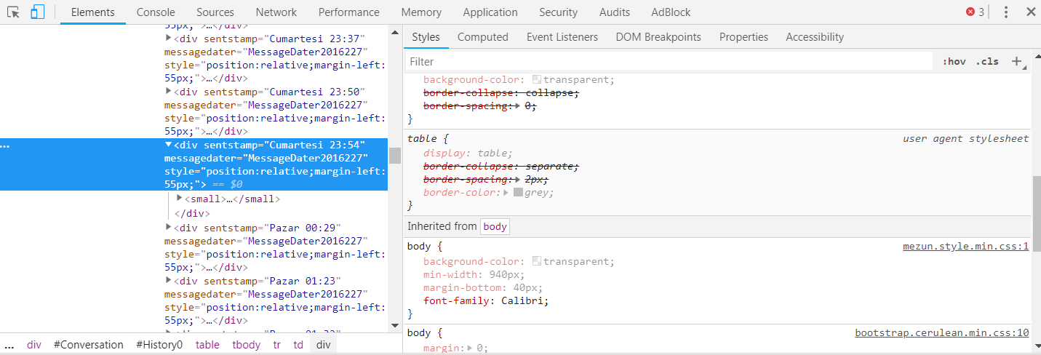Viewport: 1041px width, 355px height.
Task: Toggle the :hov element state button
Action: click(x=954, y=62)
